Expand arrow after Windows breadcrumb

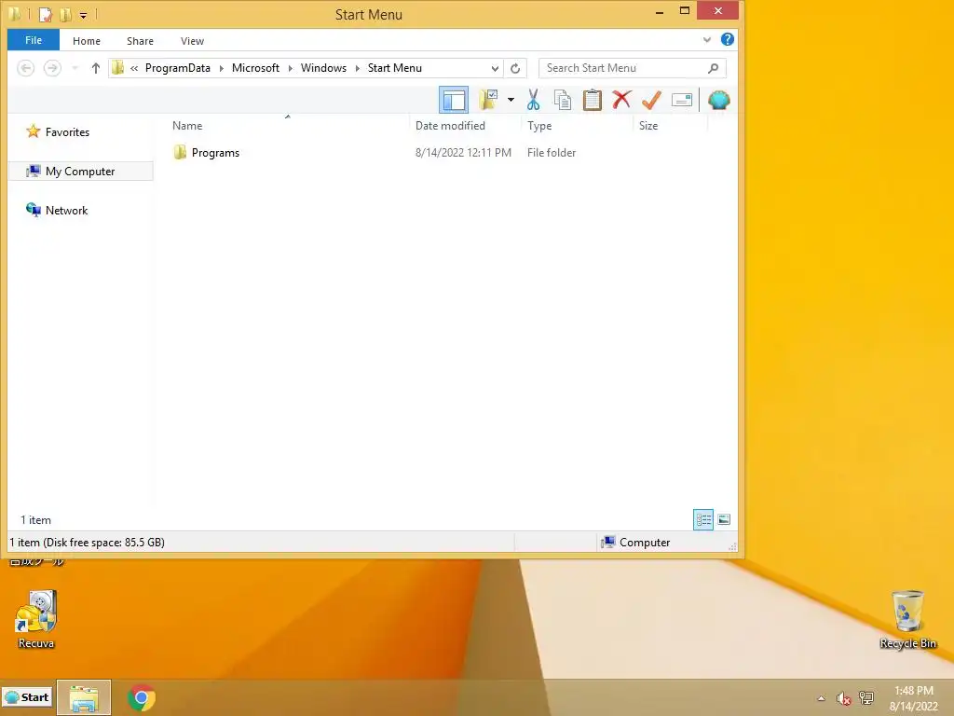pyautogui.click(x=358, y=68)
